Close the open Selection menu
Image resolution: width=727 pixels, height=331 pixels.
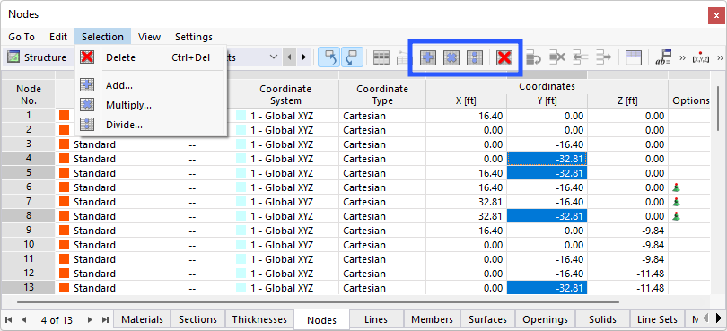102,37
